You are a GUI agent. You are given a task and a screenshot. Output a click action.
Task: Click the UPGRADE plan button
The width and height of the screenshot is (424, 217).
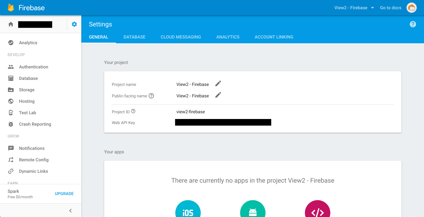pos(64,193)
